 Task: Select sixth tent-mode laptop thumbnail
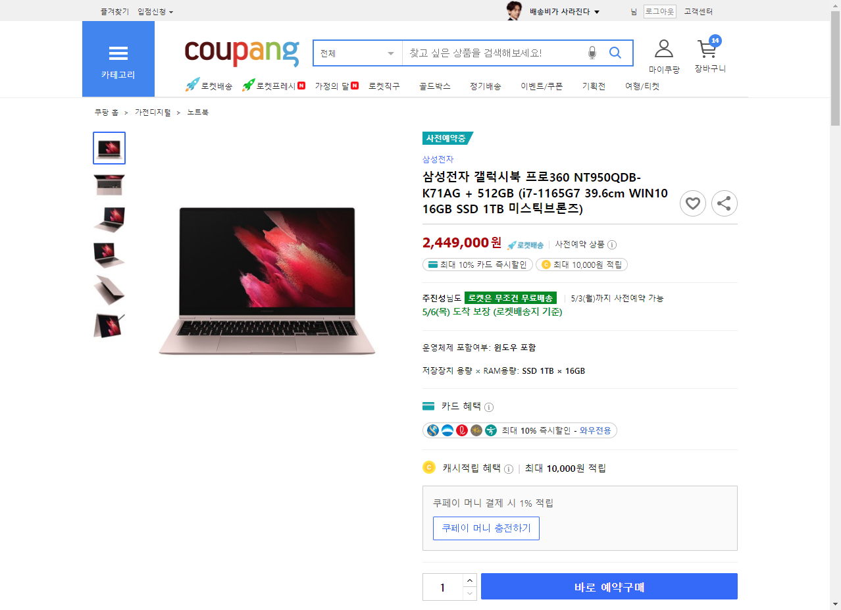point(109,325)
